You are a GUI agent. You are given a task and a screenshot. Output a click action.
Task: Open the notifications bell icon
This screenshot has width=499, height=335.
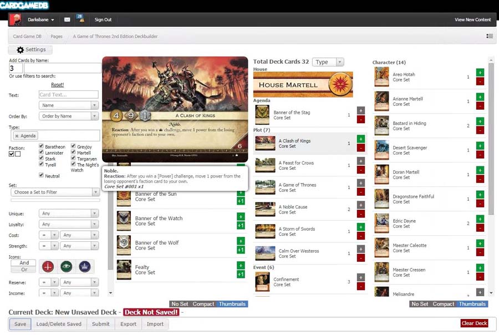click(x=82, y=20)
